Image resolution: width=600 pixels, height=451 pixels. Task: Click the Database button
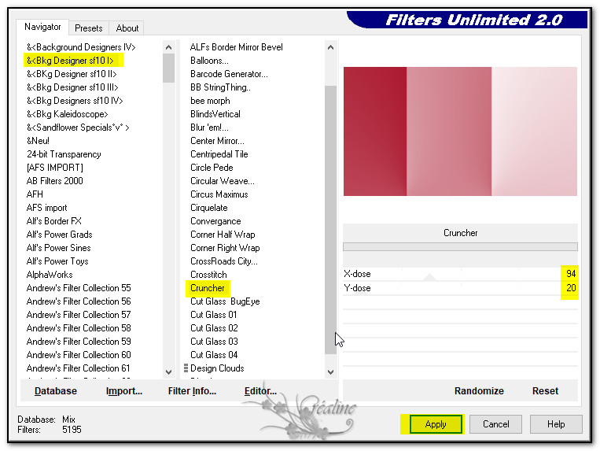click(x=56, y=391)
